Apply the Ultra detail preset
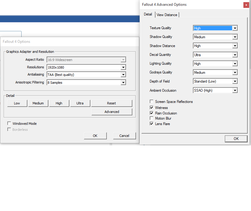251x211 pixels. 80,103
